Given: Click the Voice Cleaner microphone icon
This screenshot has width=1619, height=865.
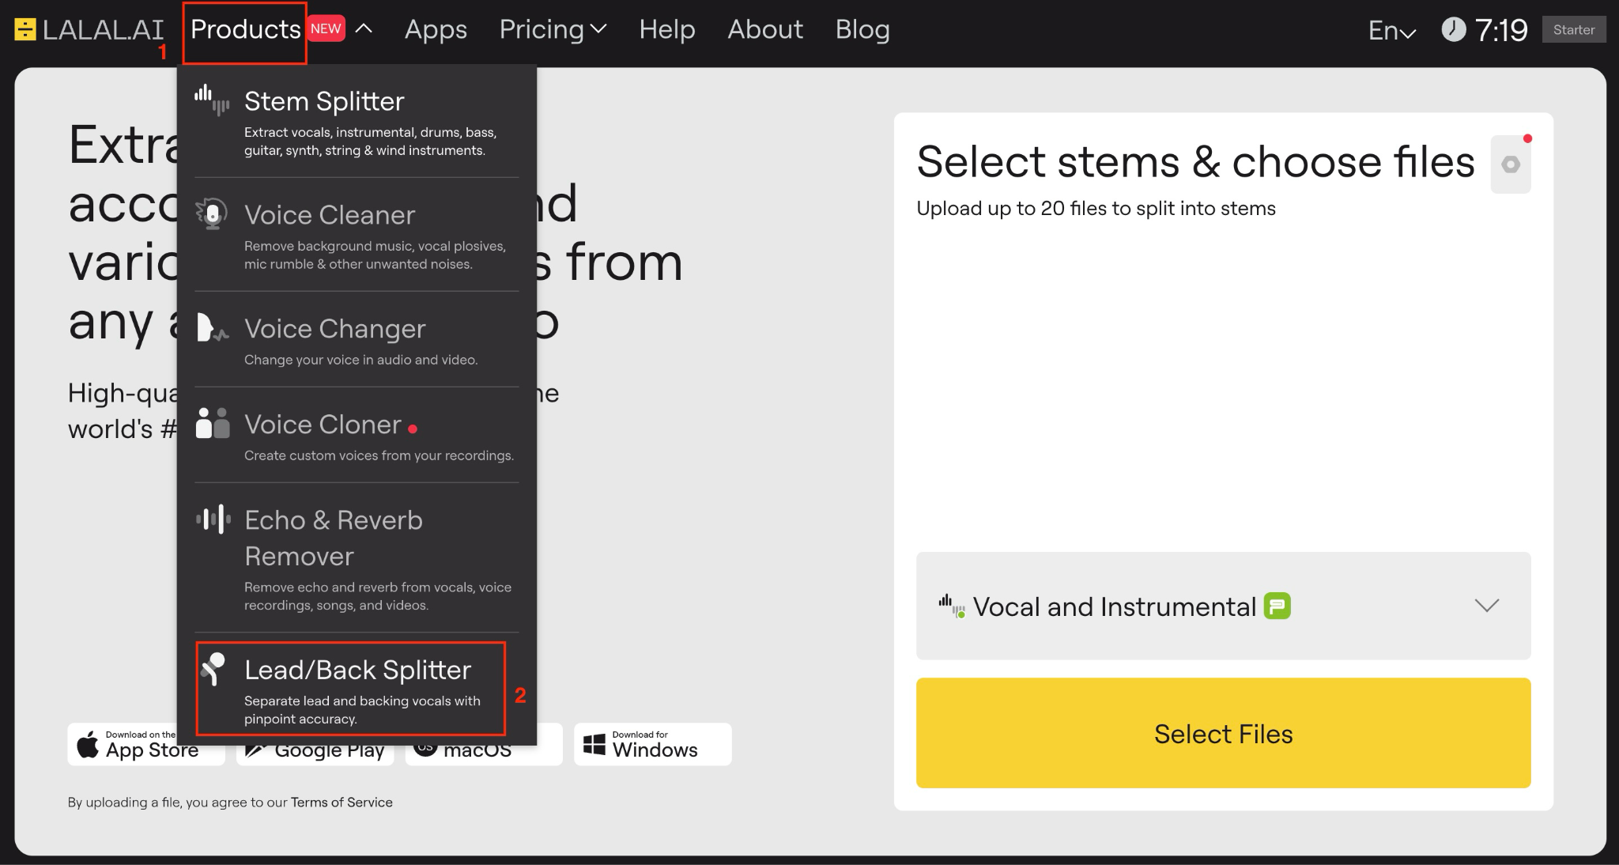Looking at the screenshot, I should tap(212, 214).
